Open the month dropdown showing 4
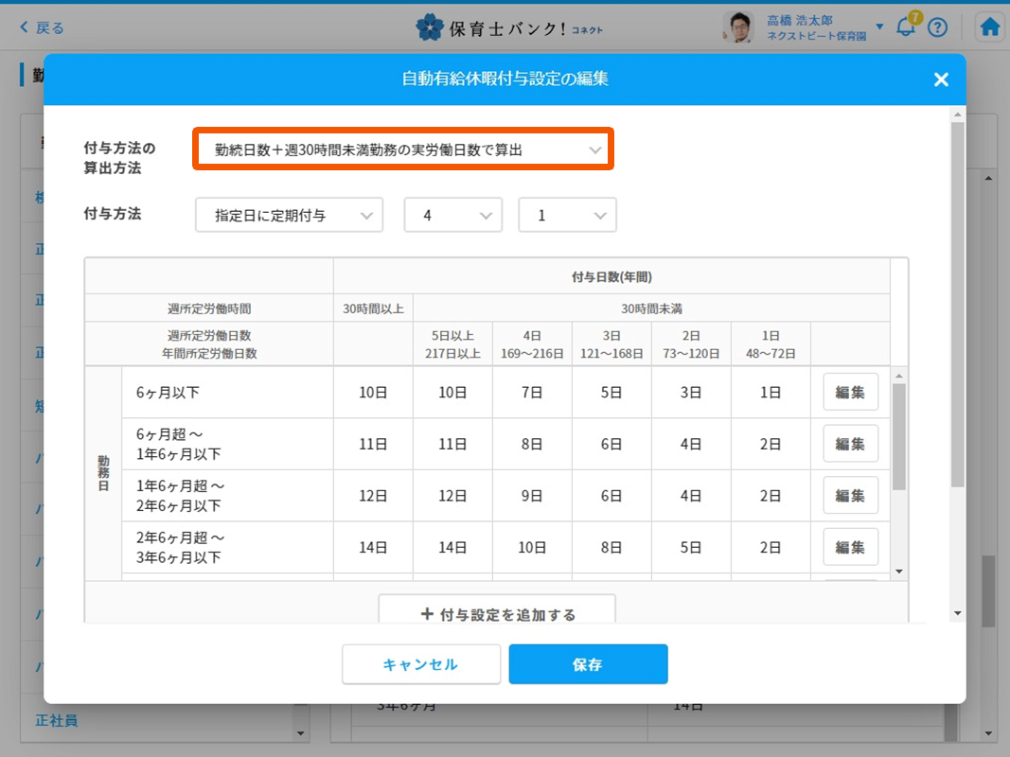This screenshot has width=1010, height=757. coord(452,215)
